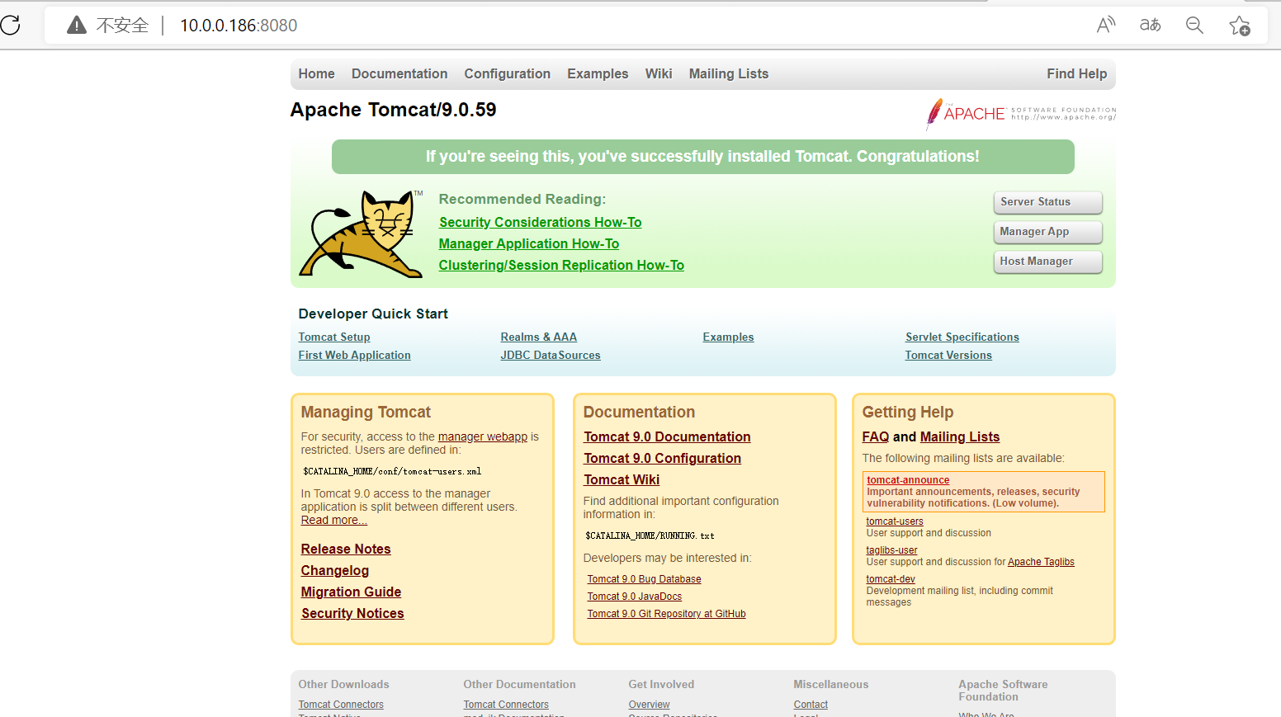The image size is (1281, 717).
Task: Click the Host Manager button
Action: [1047, 262]
